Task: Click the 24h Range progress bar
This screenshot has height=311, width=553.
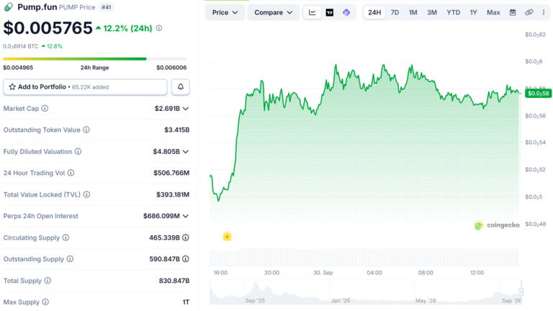Action: point(94,59)
